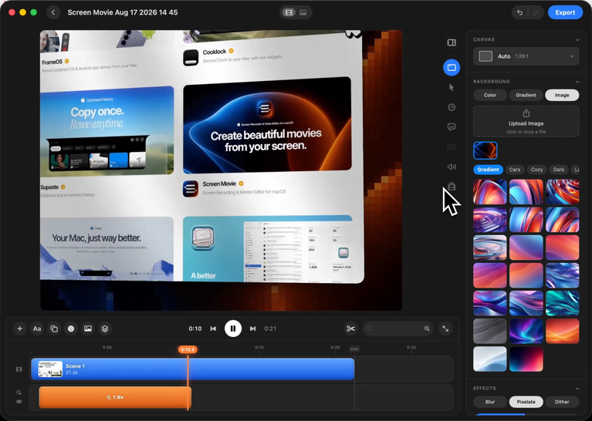Zoom in the timeline with plus magnifier
This screenshot has height=421, width=592.
tap(427, 328)
